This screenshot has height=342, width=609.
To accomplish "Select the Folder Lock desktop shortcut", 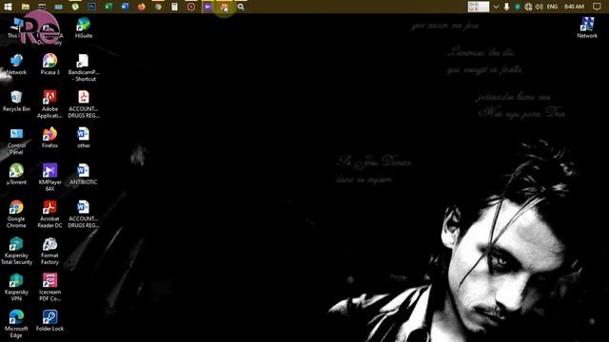I will coord(49,321).
